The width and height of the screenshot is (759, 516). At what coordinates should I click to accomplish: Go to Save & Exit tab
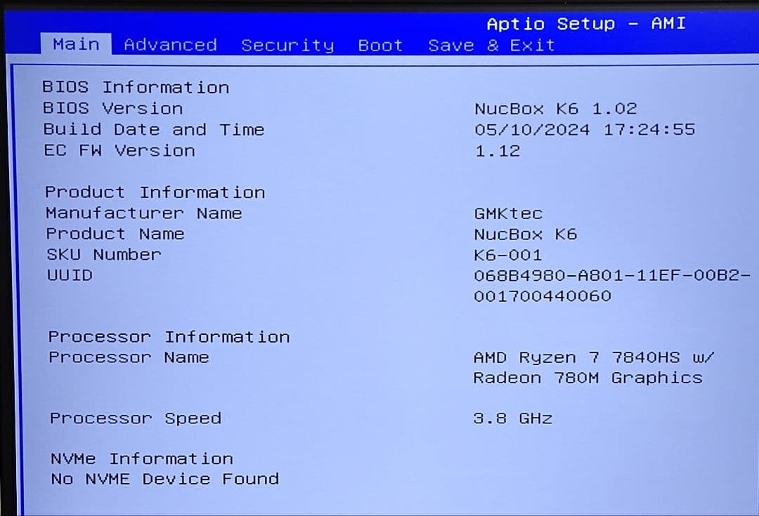pyautogui.click(x=492, y=45)
